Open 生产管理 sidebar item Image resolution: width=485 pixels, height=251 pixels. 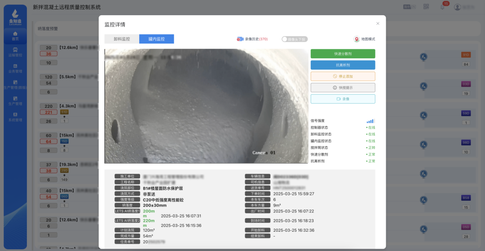(x=15, y=101)
